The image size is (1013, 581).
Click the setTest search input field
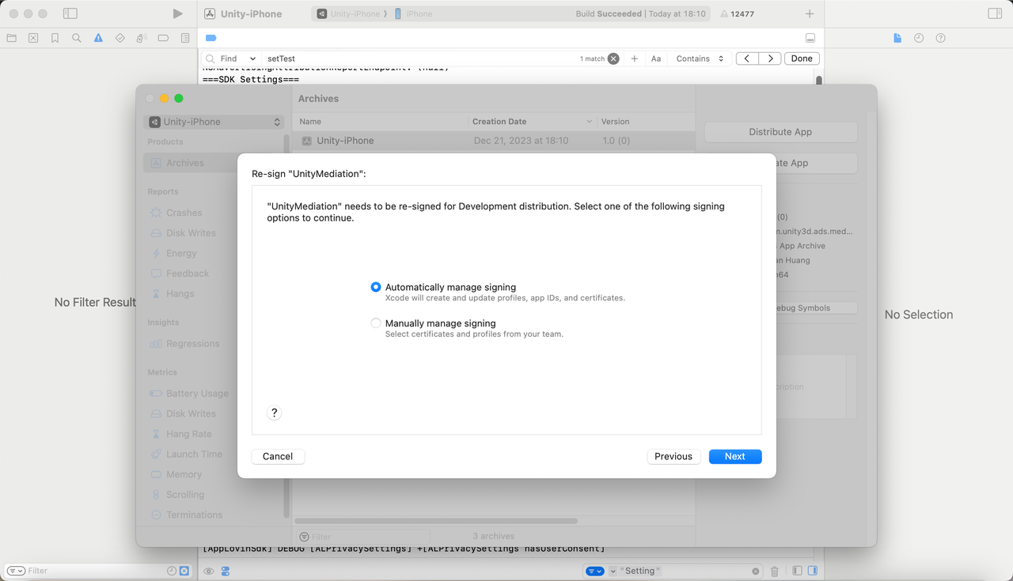419,58
